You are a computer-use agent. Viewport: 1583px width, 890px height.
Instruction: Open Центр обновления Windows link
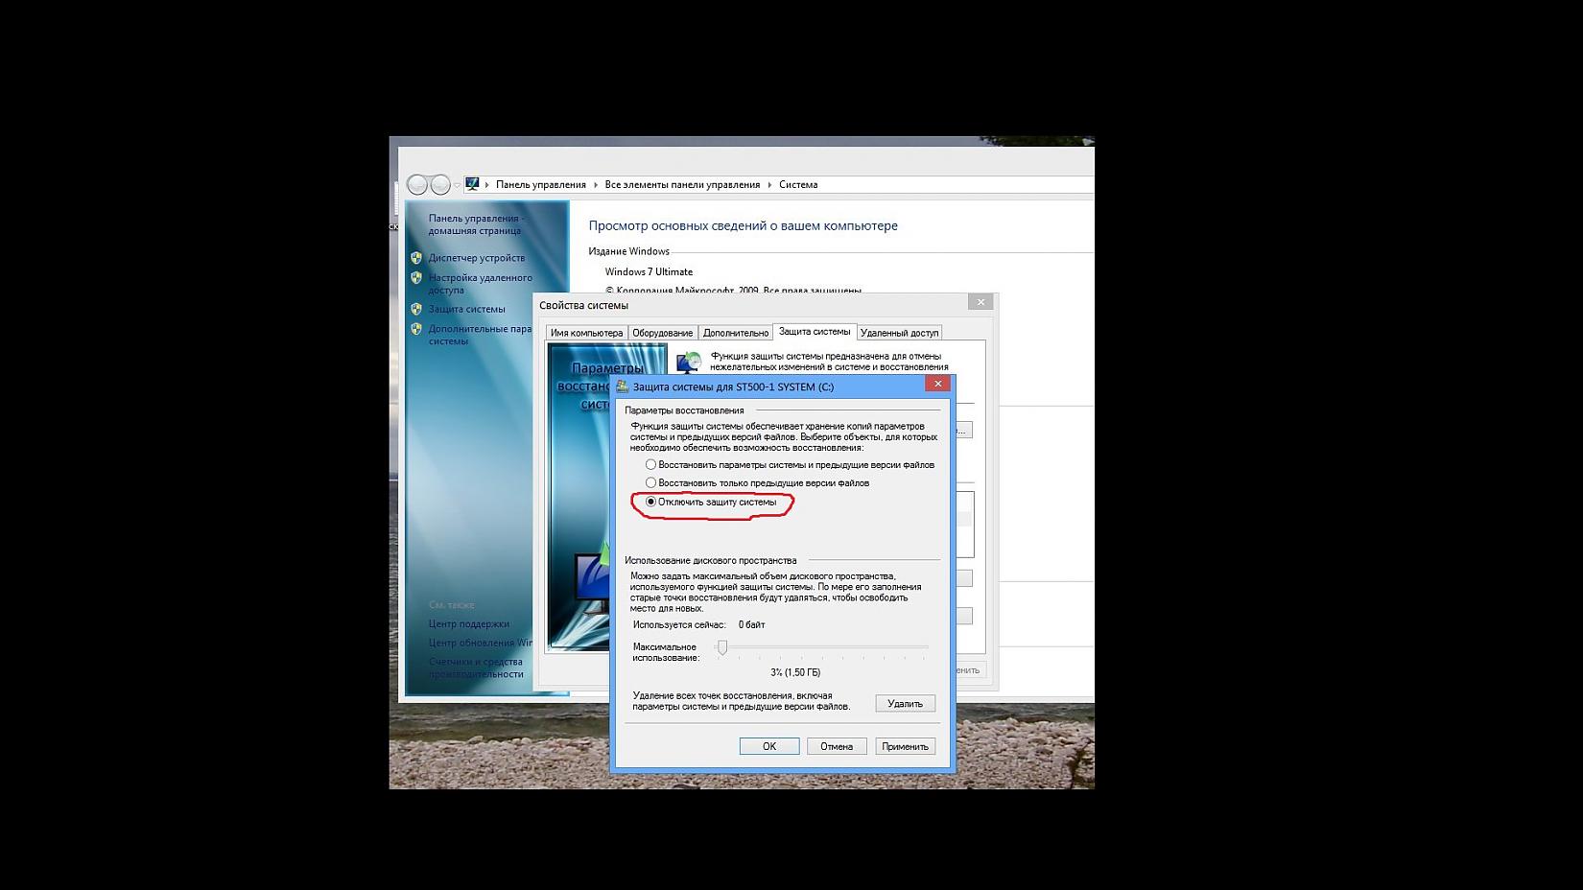pos(481,644)
